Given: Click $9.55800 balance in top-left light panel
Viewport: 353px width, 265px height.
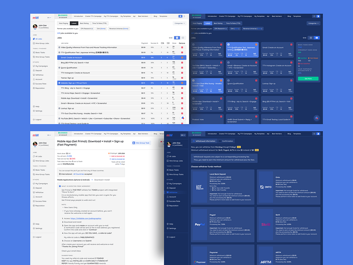Looking at the screenshot, I should (x=63, y=16).
